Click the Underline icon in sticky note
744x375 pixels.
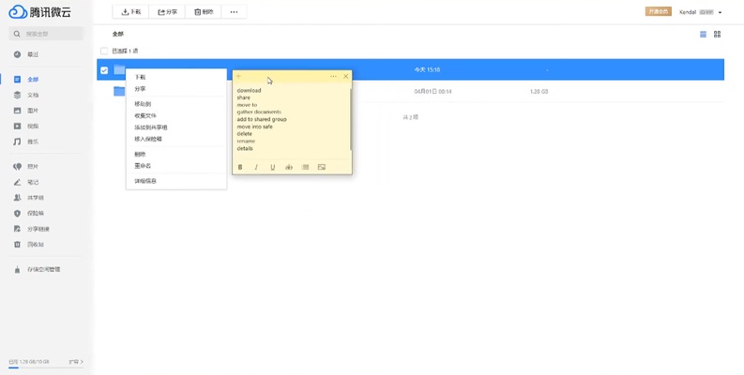click(272, 167)
